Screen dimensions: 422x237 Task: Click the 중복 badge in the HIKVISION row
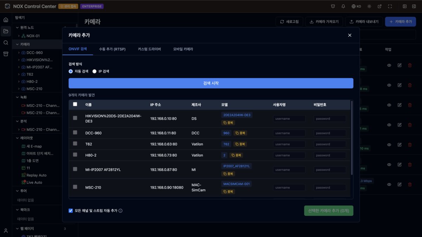(228, 123)
